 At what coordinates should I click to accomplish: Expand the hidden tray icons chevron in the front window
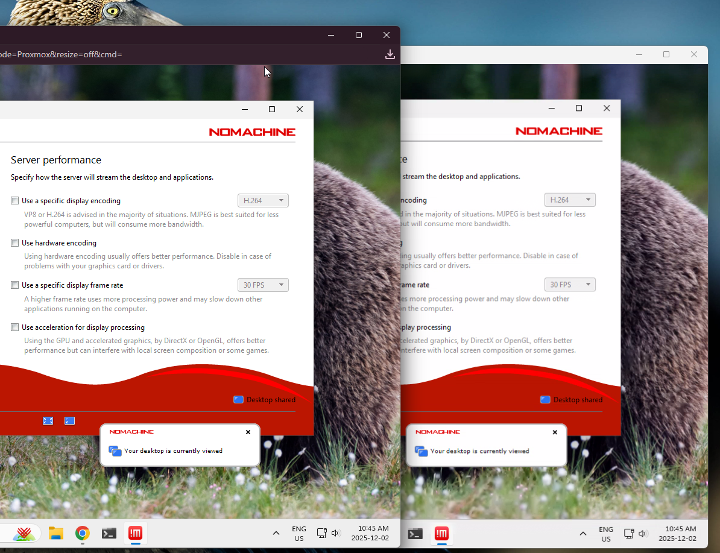click(276, 533)
